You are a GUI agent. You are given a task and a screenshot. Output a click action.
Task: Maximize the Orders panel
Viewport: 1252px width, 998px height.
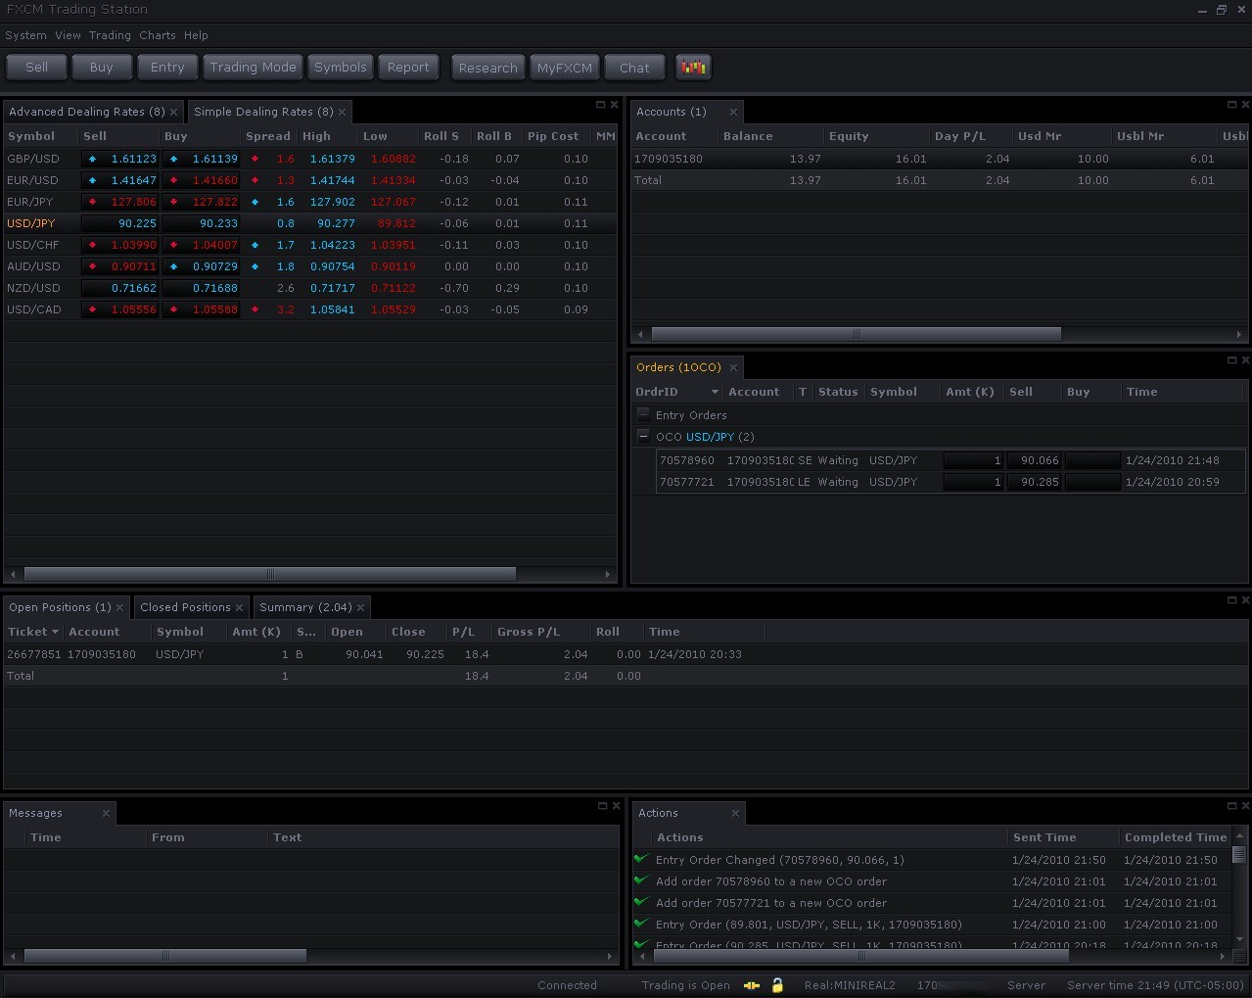click(x=1232, y=360)
